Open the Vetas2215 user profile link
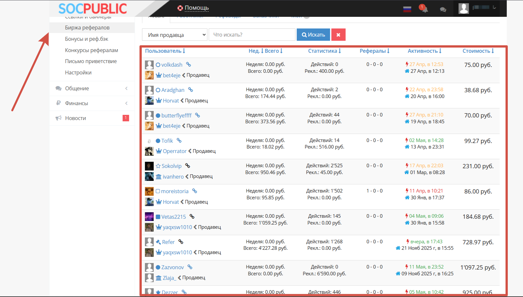523x297 pixels. pos(174,217)
